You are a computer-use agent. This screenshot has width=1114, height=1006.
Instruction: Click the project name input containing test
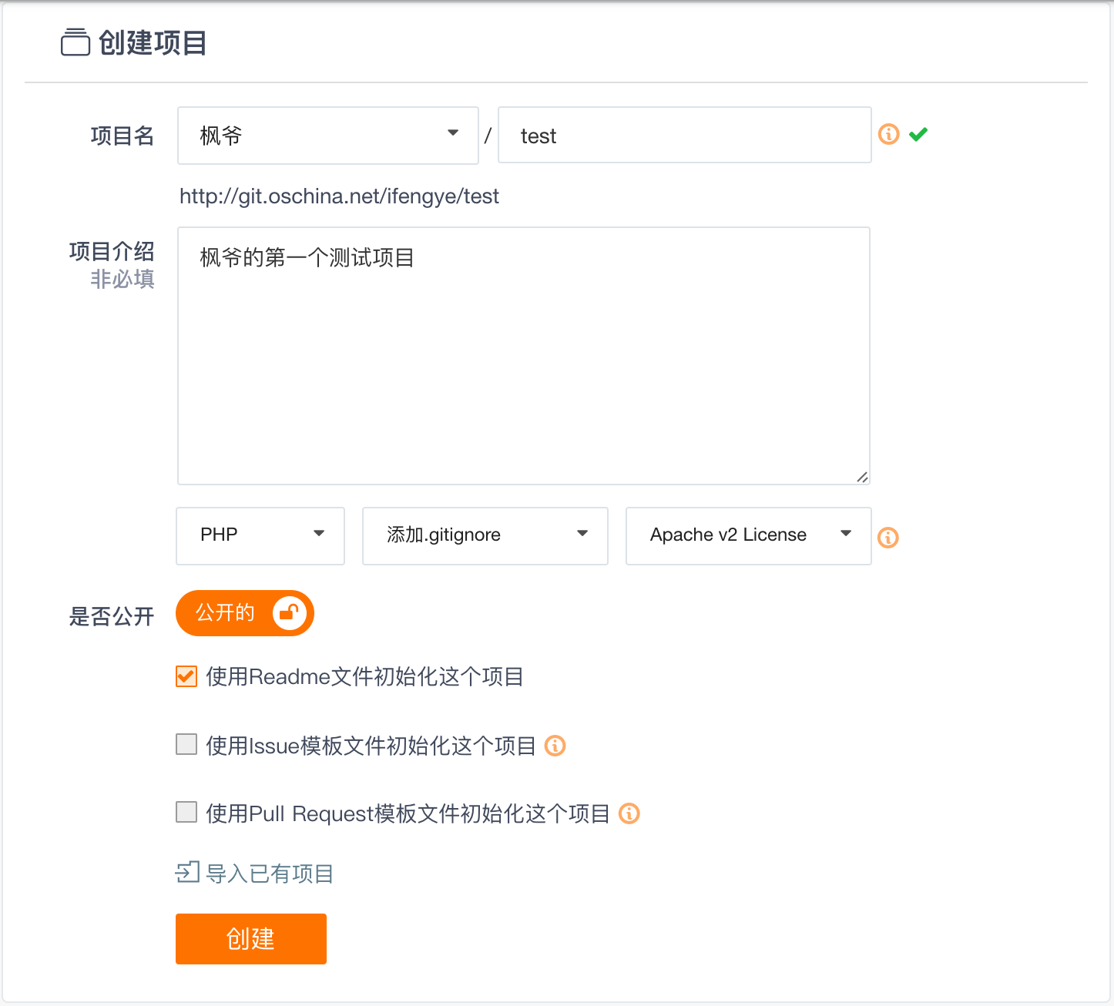684,136
